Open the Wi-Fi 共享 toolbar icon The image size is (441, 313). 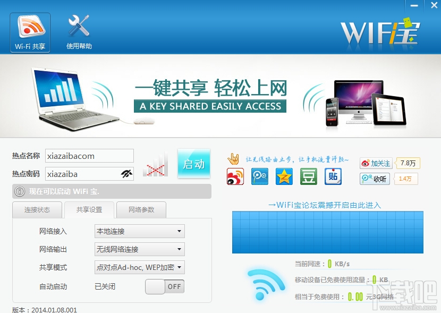pyautogui.click(x=30, y=32)
